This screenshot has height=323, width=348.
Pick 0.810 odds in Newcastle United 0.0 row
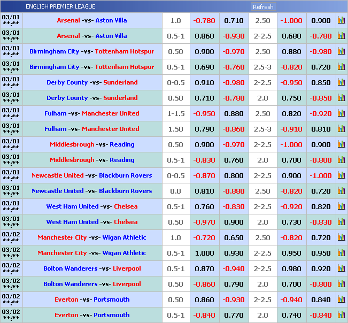[x=204, y=191]
